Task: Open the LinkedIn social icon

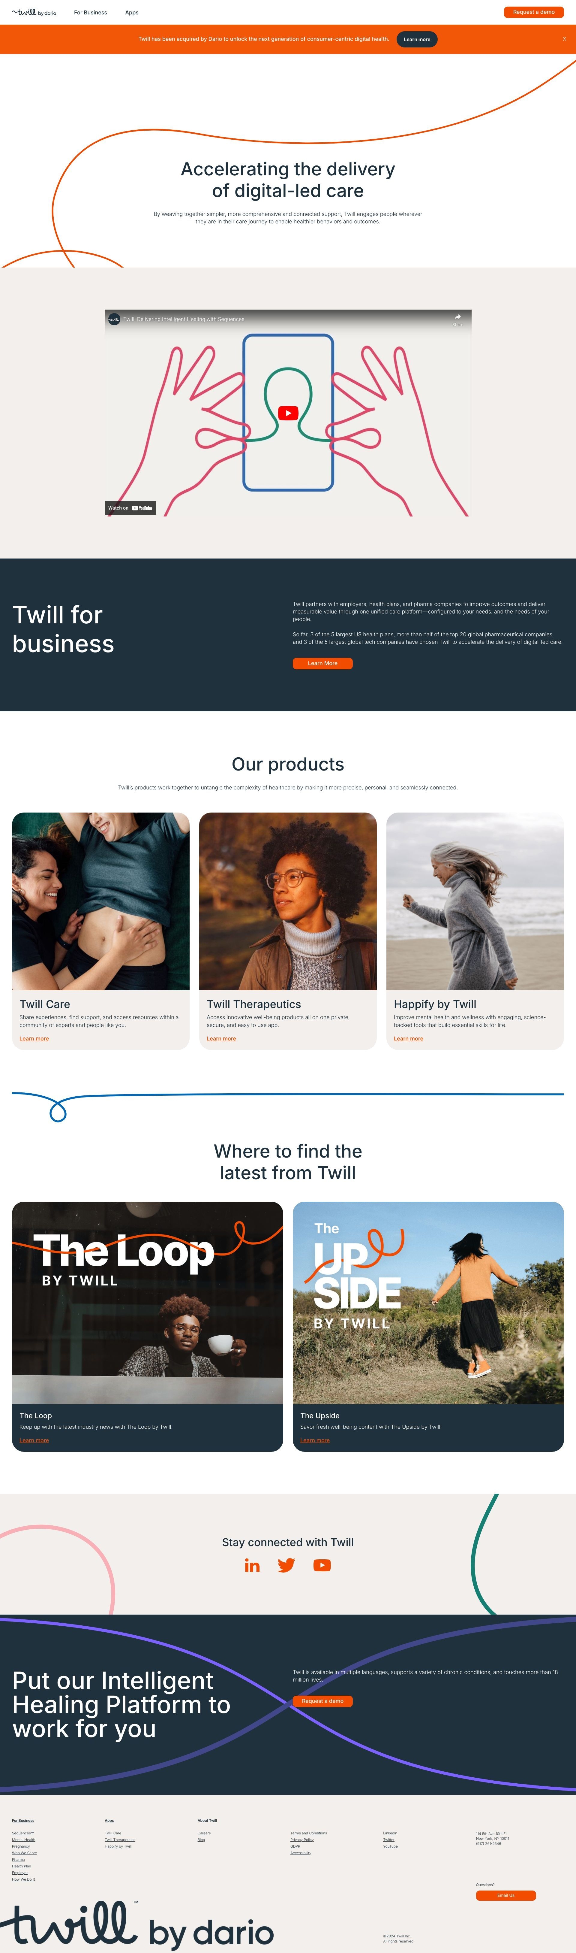Action: coord(252,1566)
